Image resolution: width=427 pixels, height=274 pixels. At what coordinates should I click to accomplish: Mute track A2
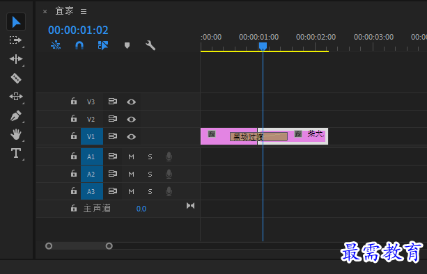[131, 175]
